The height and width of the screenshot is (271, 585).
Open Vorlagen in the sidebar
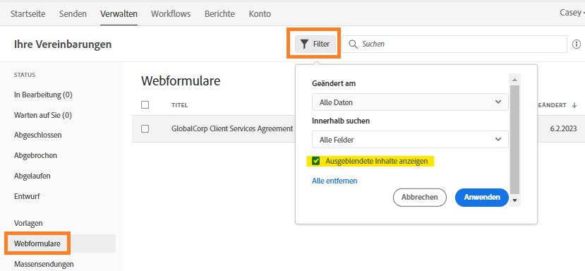click(x=28, y=223)
